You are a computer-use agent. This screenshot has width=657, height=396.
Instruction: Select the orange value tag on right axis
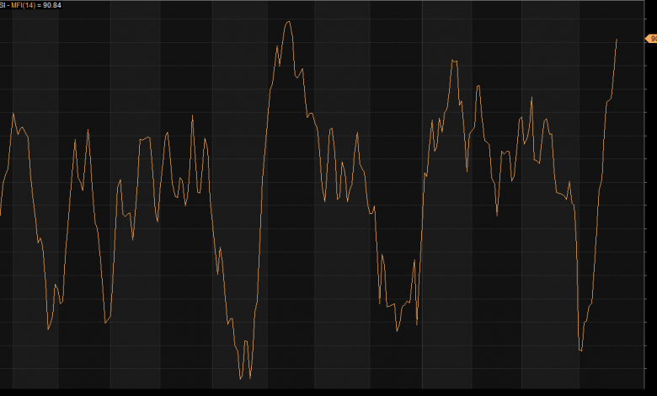pyautogui.click(x=650, y=39)
